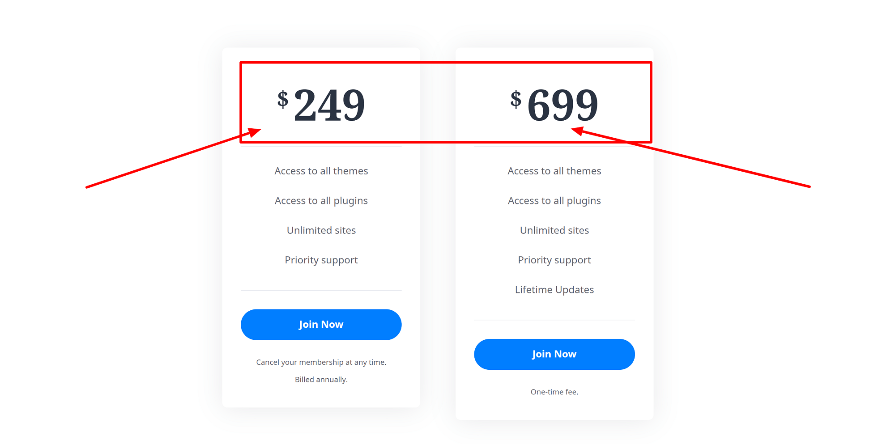
Task: Click the 'Billed annually.' note
Action: pos(321,380)
